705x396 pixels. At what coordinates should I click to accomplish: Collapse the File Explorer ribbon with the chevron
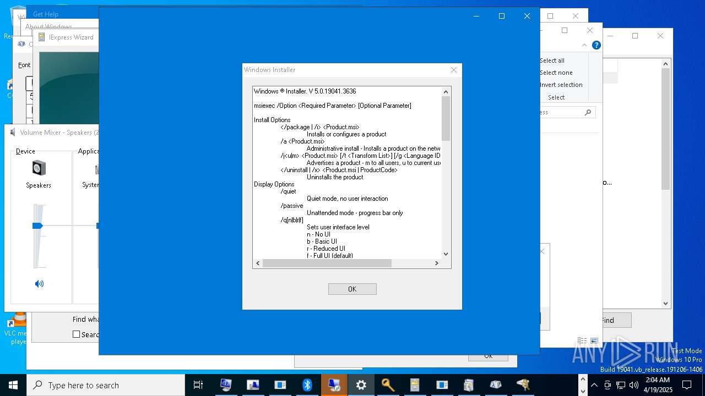(584, 45)
